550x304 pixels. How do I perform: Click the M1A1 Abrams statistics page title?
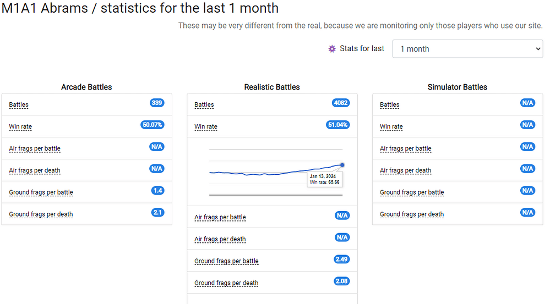point(140,8)
